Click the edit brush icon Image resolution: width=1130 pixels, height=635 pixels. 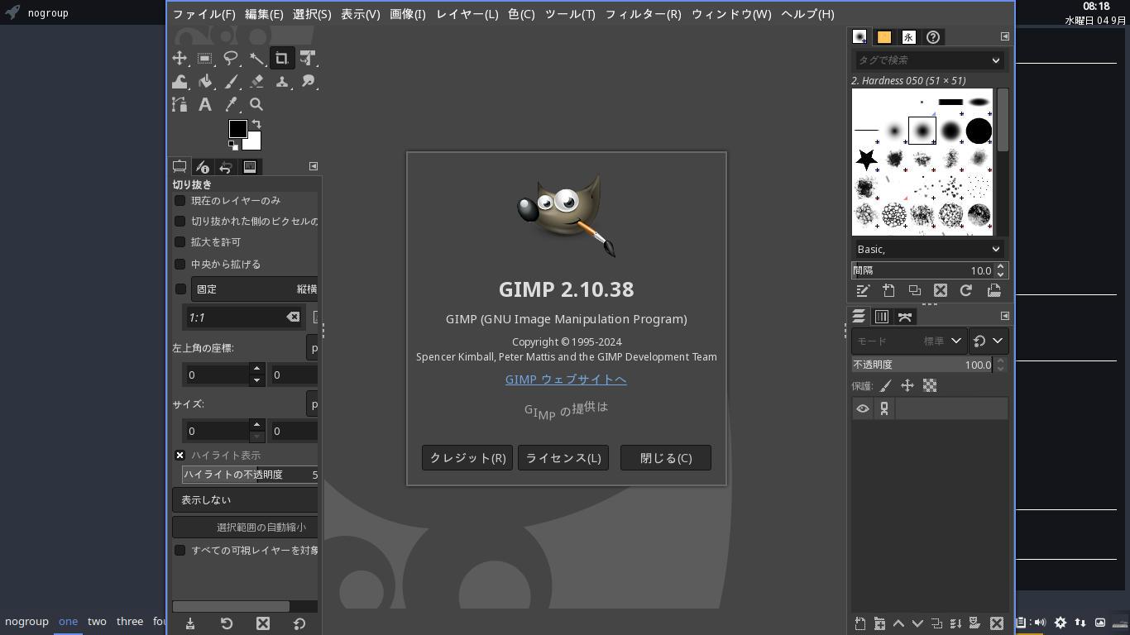pyautogui.click(x=863, y=290)
